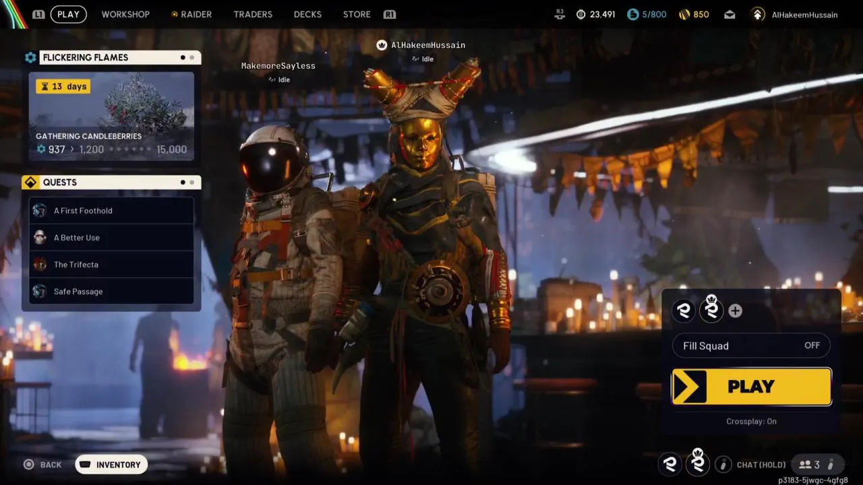Open the DECKS tab
Viewport: 863px width, 485px height.
(307, 14)
